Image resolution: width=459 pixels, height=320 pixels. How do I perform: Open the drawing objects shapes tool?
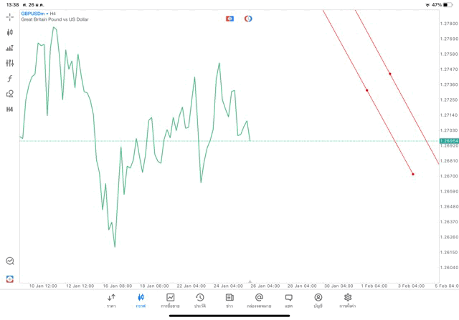click(x=9, y=94)
